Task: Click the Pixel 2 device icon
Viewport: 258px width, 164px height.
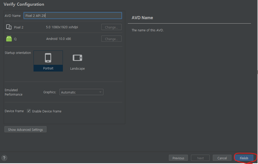Action: (9, 27)
